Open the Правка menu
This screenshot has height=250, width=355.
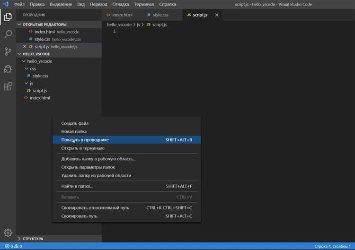point(37,4)
